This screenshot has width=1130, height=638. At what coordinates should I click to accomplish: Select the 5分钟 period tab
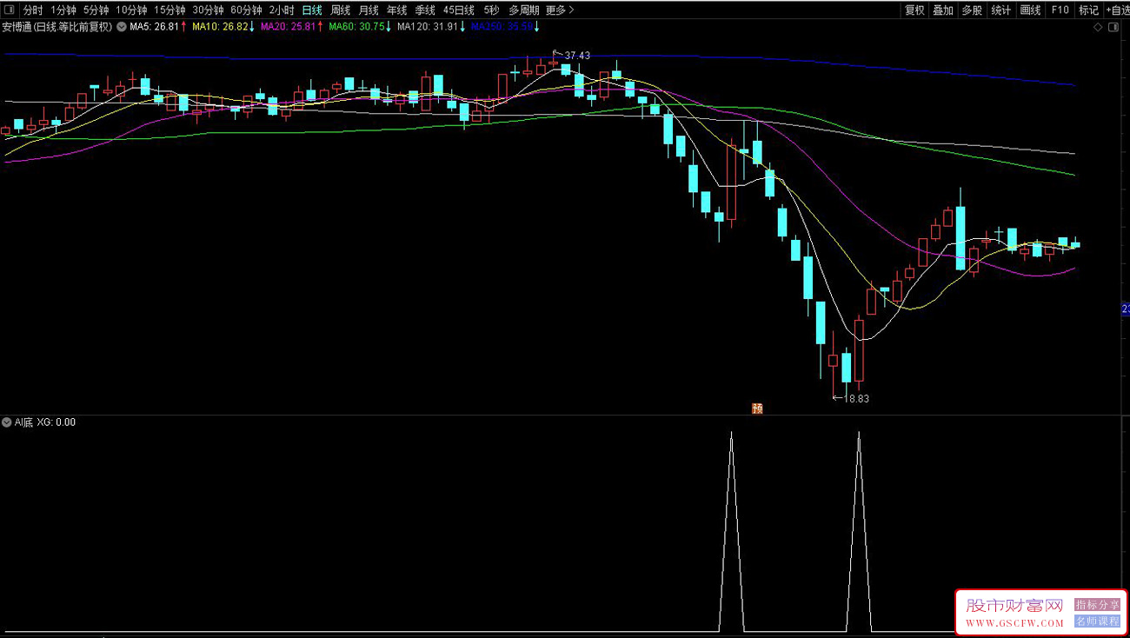point(96,10)
